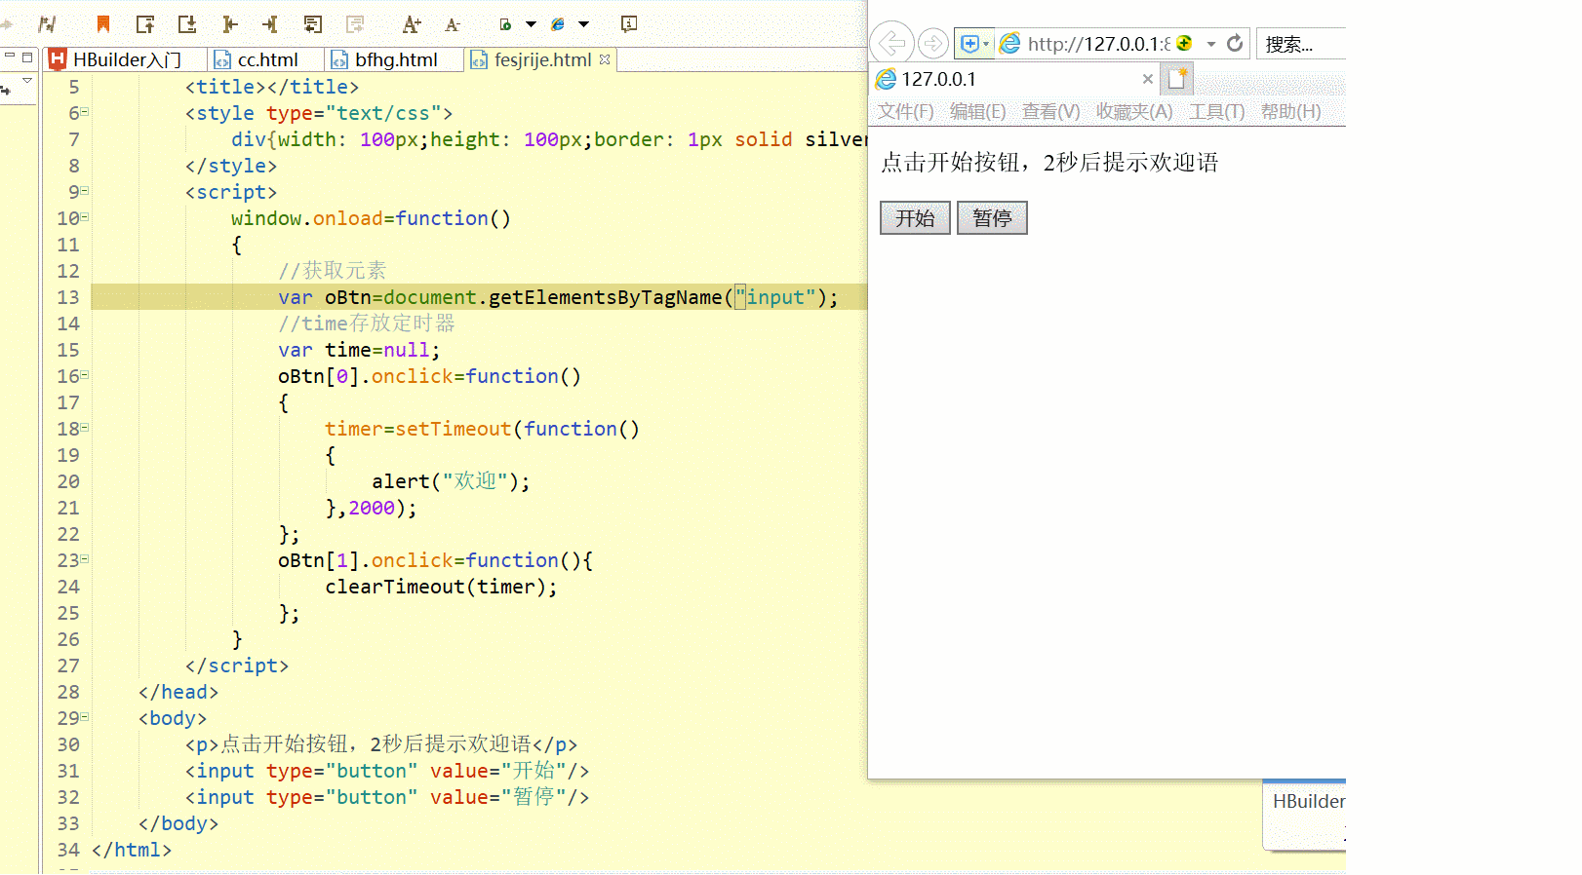
Task: Click the word wrap toolbar icon
Action: (313, 24)
